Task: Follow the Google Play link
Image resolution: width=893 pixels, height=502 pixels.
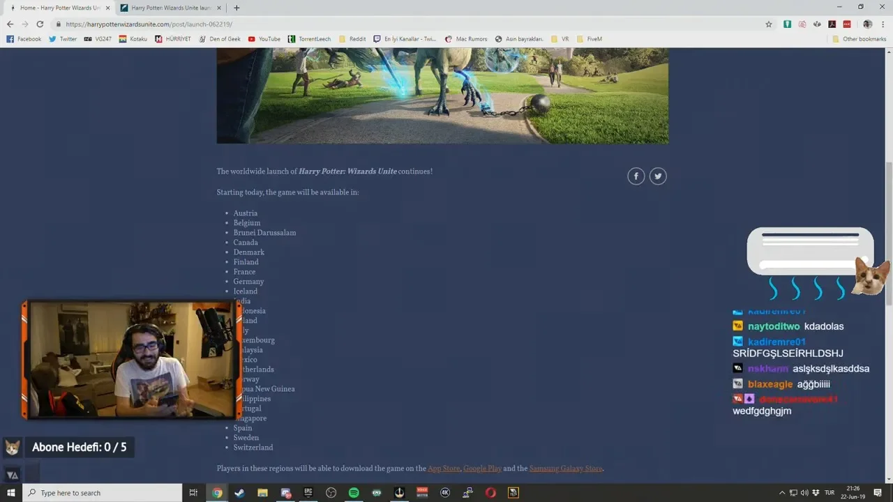Action: click(x=482, y=469)
